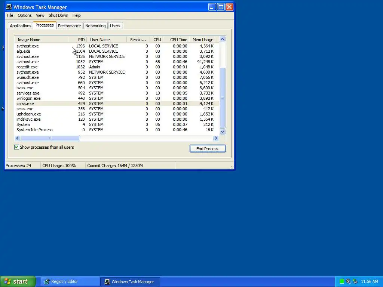This screenshot has height=287, width=383.
Task: Open the Start menu
Action: point(18,281)
